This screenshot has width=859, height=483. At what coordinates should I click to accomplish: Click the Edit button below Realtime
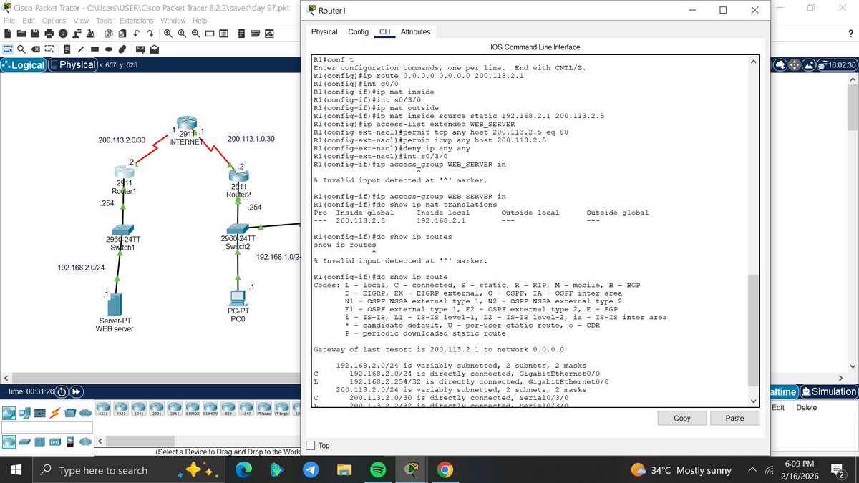click(x=780, y=408)
